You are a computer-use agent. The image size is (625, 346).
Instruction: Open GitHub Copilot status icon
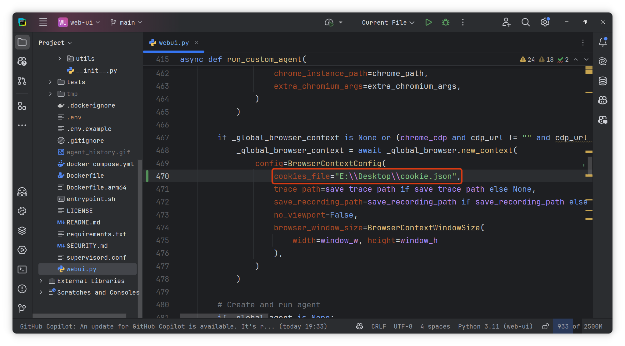coord(360,326)
